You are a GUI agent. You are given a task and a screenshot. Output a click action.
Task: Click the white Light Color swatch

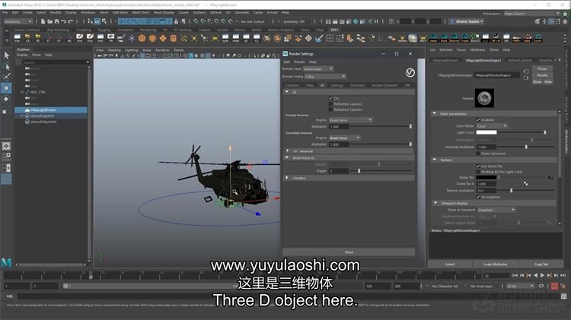click(x=486, y=132)
